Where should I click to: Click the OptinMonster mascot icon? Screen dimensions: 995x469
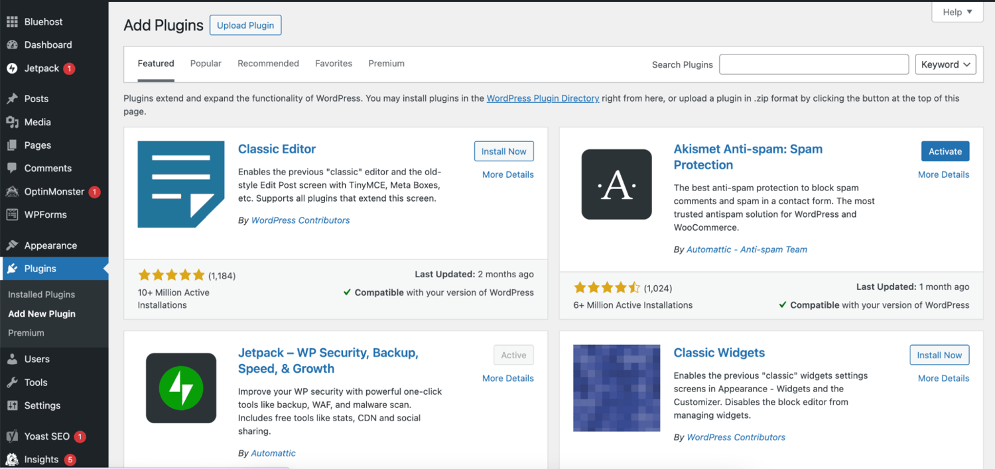coord(12,192)
